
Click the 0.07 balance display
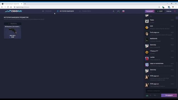tap(160, 11)
